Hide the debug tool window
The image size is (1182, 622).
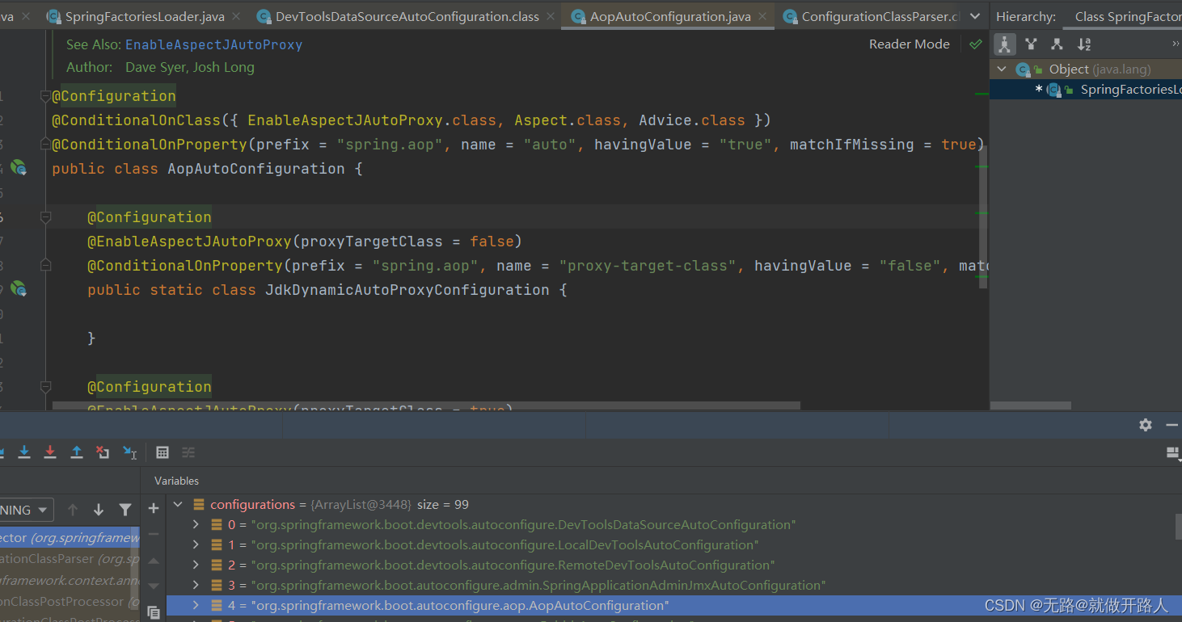coord(1171,425)
